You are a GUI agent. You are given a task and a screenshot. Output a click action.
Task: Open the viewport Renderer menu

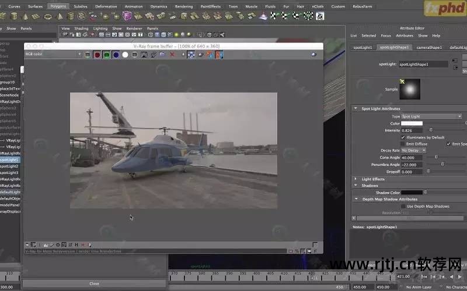pyautogui.click(x=134, y=29)
